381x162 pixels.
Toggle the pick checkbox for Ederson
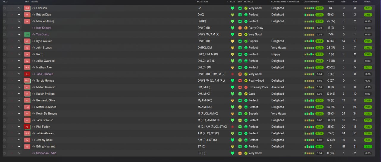click(4, 8)
